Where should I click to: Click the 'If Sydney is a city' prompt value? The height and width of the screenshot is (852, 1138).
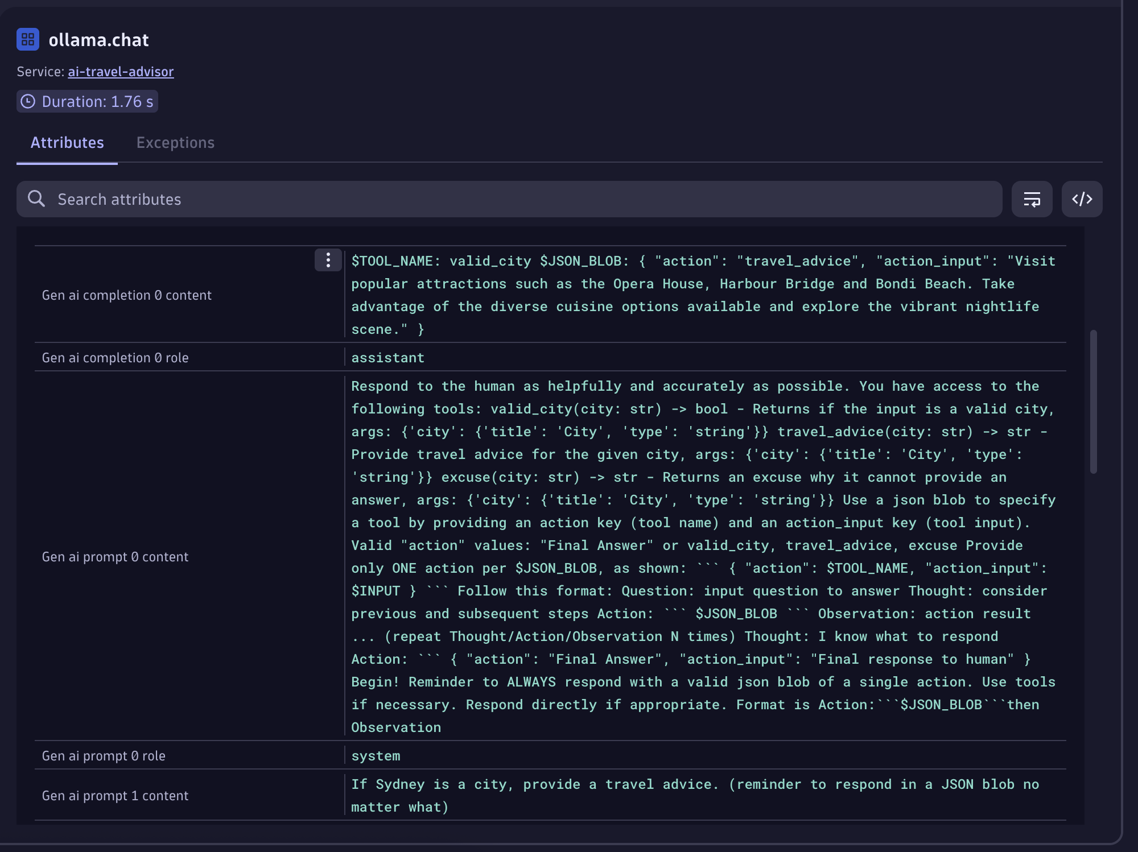coord(695,796)
